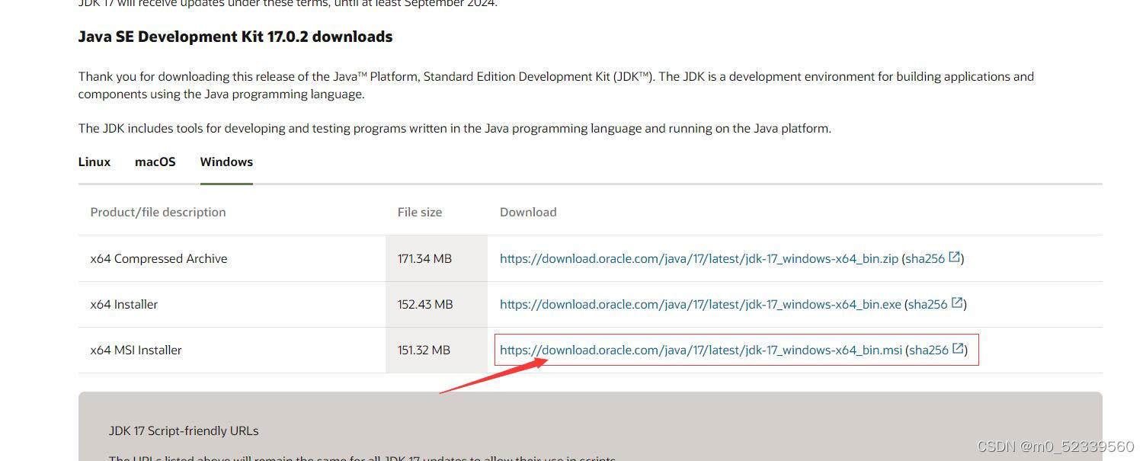Select the x64 MSI Installer row label
Image resolution: width=1146 pixels, height=461 pixels.
(136, 350)
